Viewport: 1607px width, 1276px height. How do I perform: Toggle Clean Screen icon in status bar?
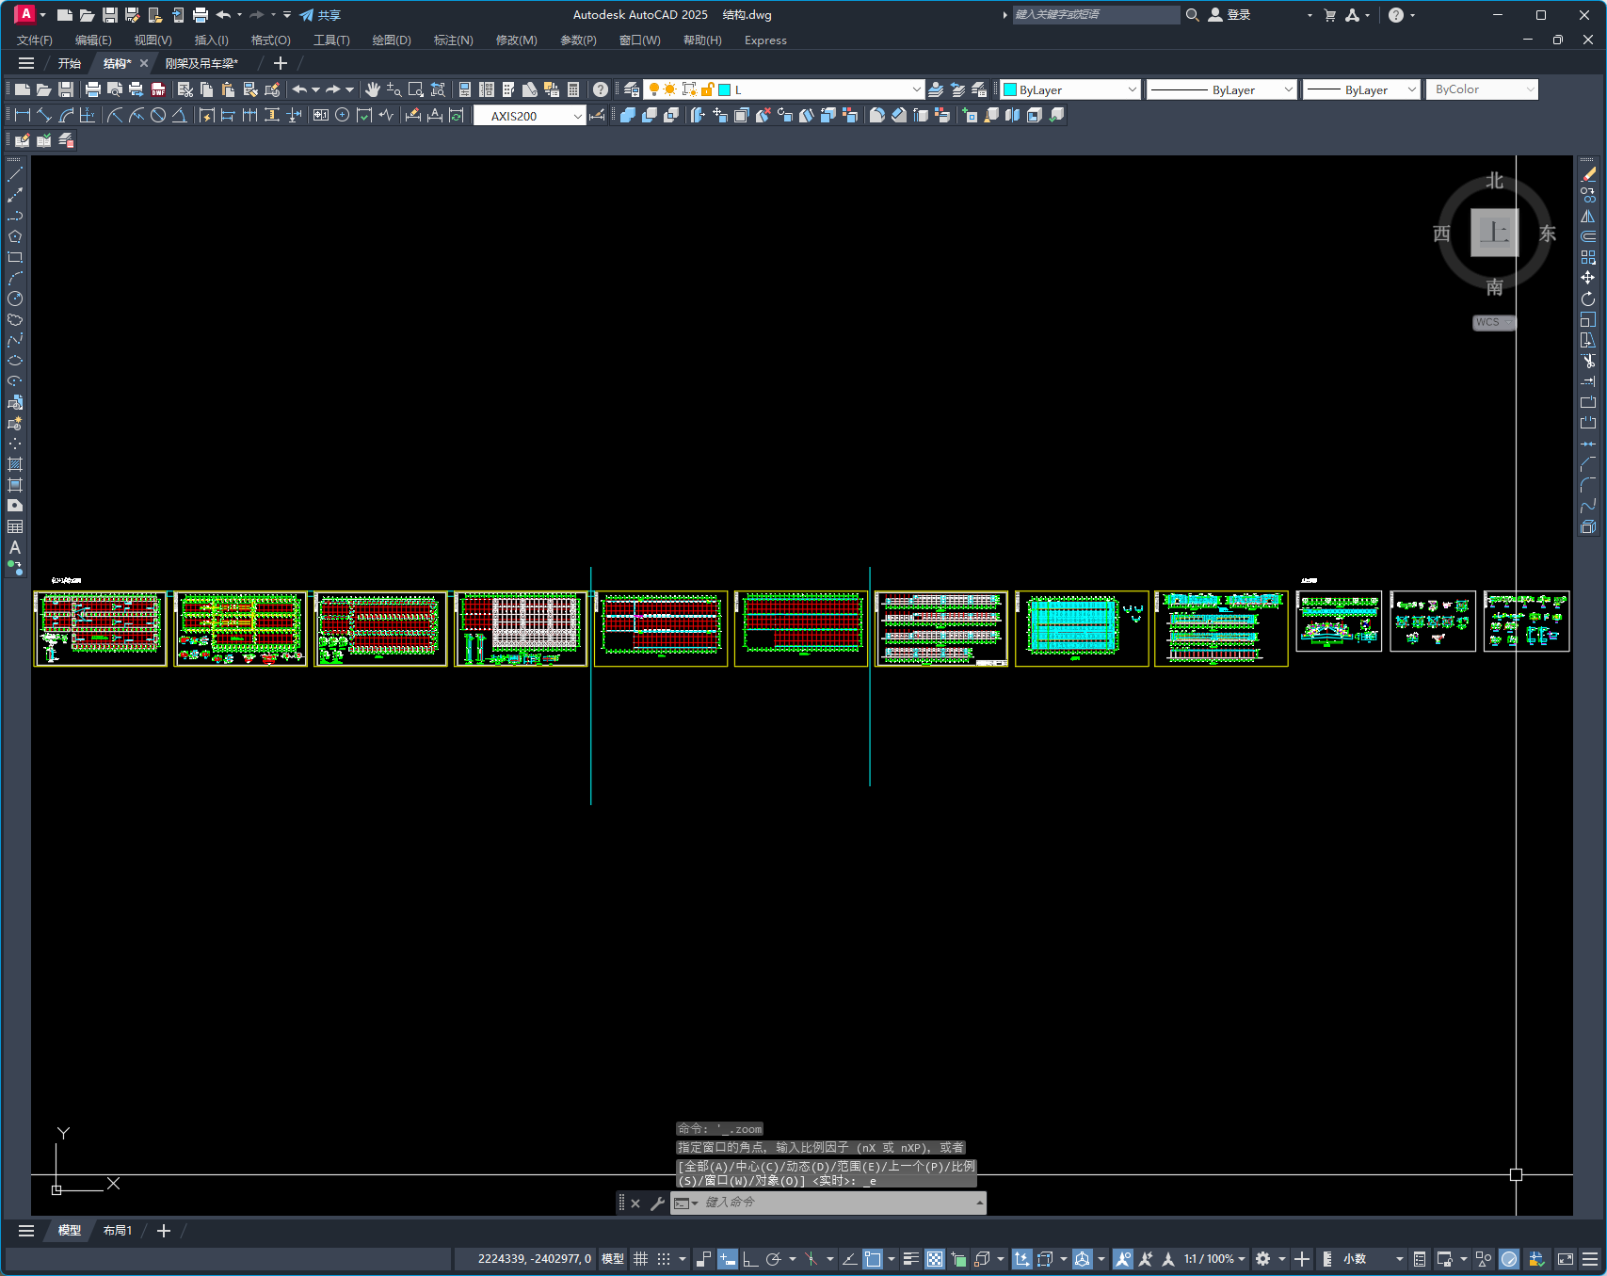(1566, 1259)
